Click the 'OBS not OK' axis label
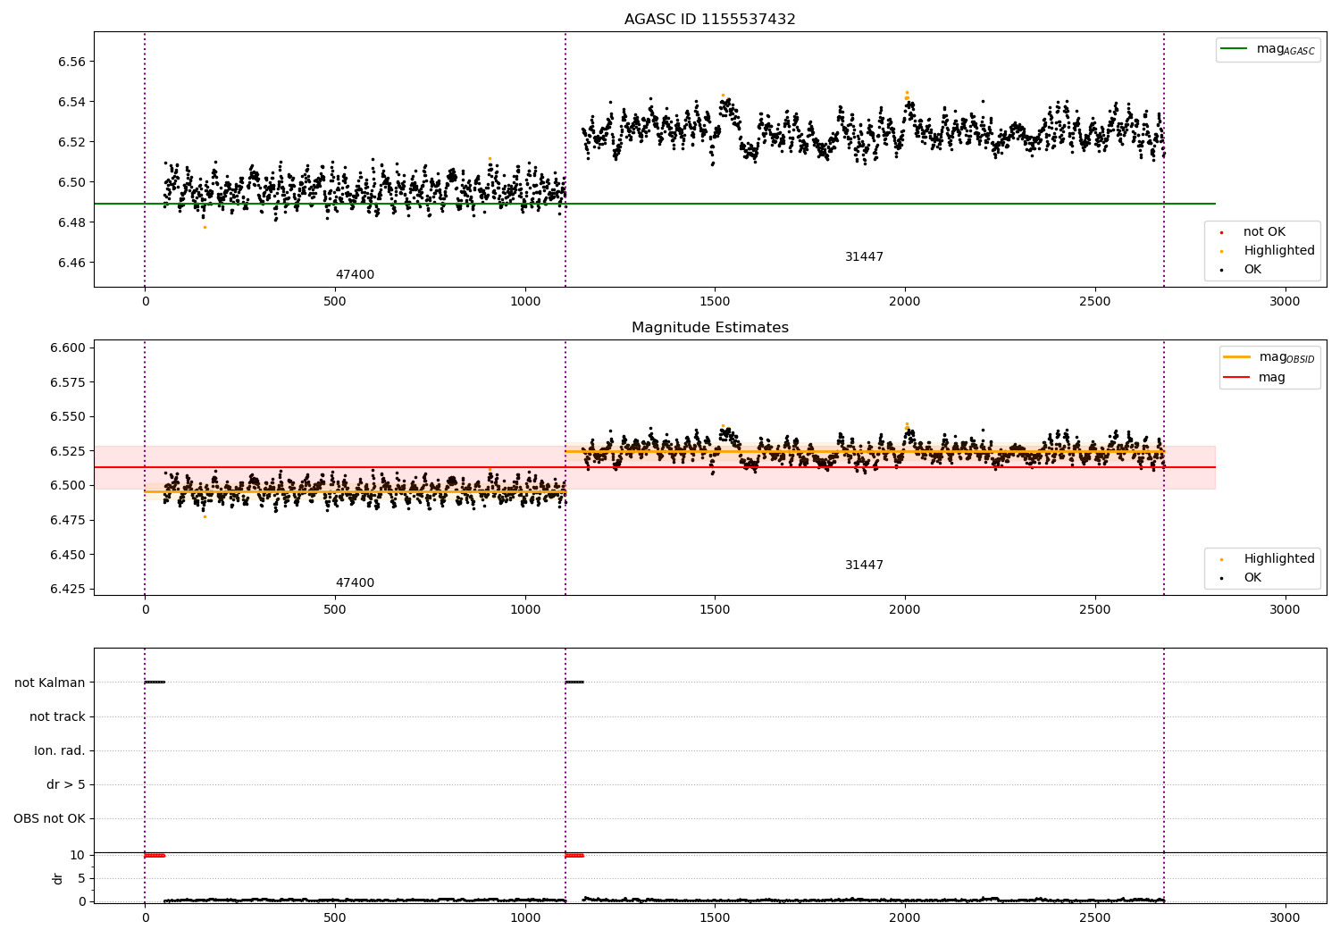 pyautogui.click(x=50, y=818)
